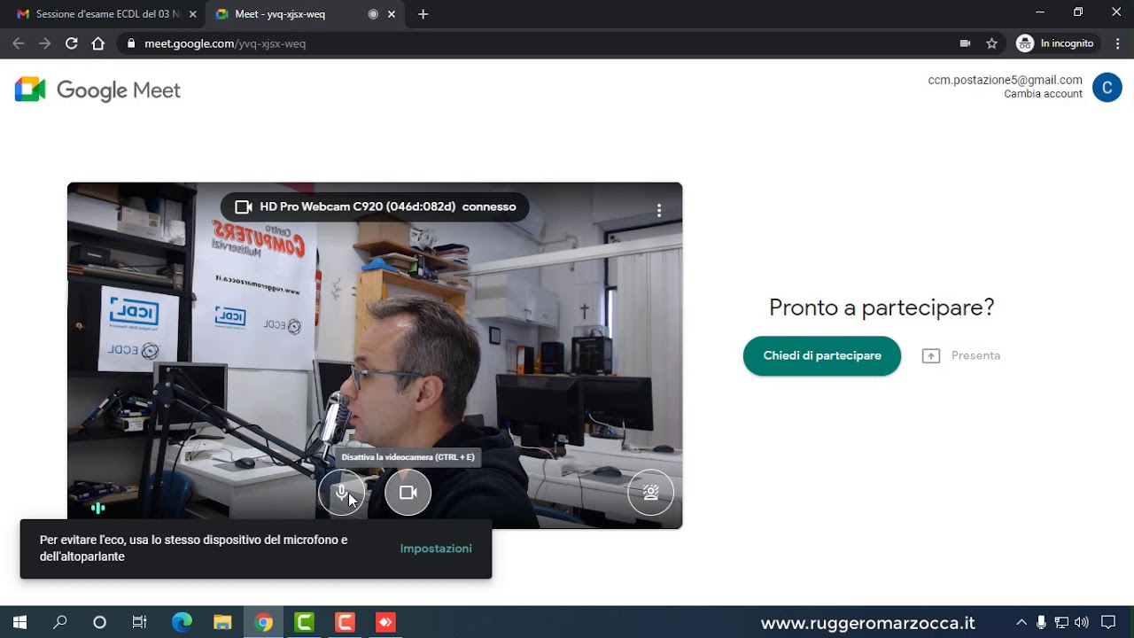Go to the browser home page

pos(98,43)
